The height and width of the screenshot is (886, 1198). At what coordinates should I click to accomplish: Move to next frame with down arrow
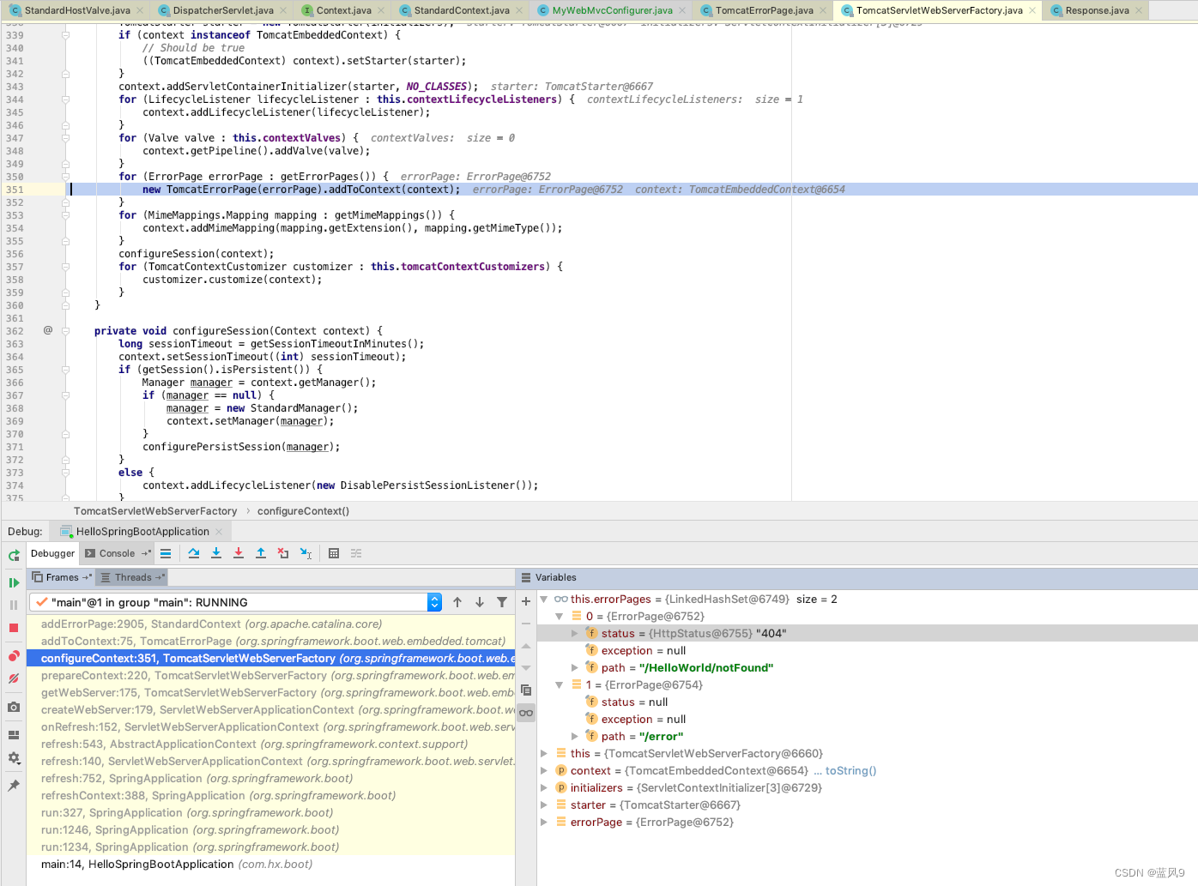coord(480,602)
